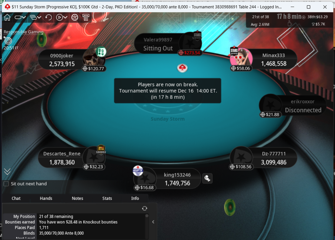Collapse info panel with side arrow

pos(153,222)
